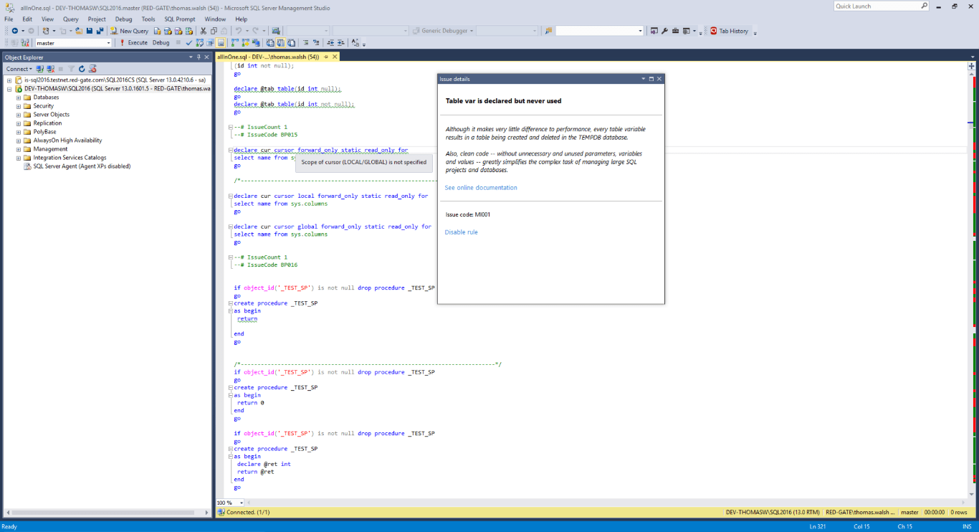Expand the is-sql2016.testnet server node
This screenshot has height=532, width=979.
(9, 80)
